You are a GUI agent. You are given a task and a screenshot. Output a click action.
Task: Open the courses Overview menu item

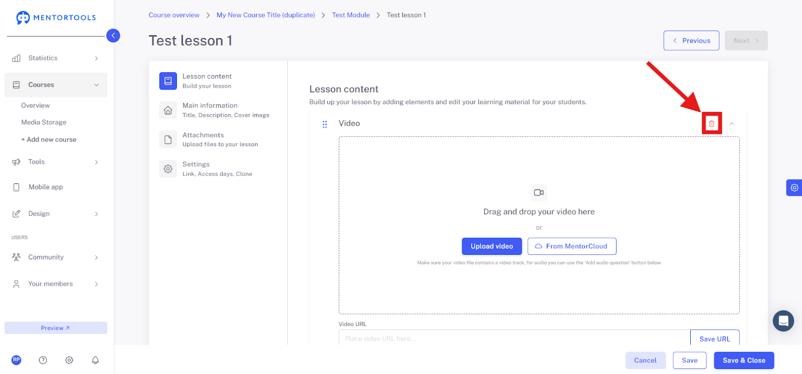coord(36,106)
